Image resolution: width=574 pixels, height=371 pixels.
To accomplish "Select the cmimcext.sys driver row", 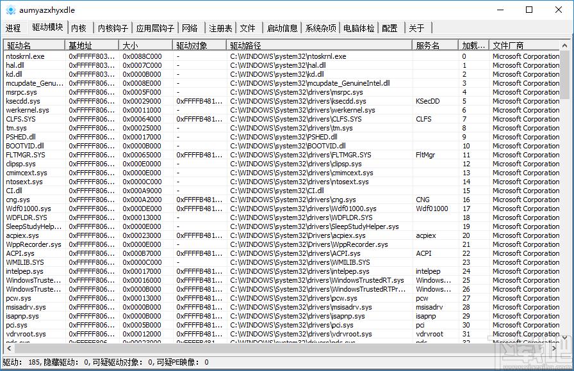I will (x=283, y=173).
